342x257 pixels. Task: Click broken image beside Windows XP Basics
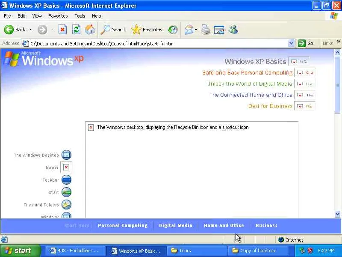point(298,61)
